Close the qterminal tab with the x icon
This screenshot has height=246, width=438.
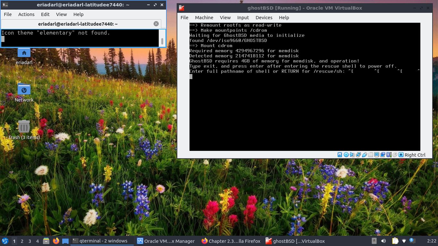click(156, 24)
